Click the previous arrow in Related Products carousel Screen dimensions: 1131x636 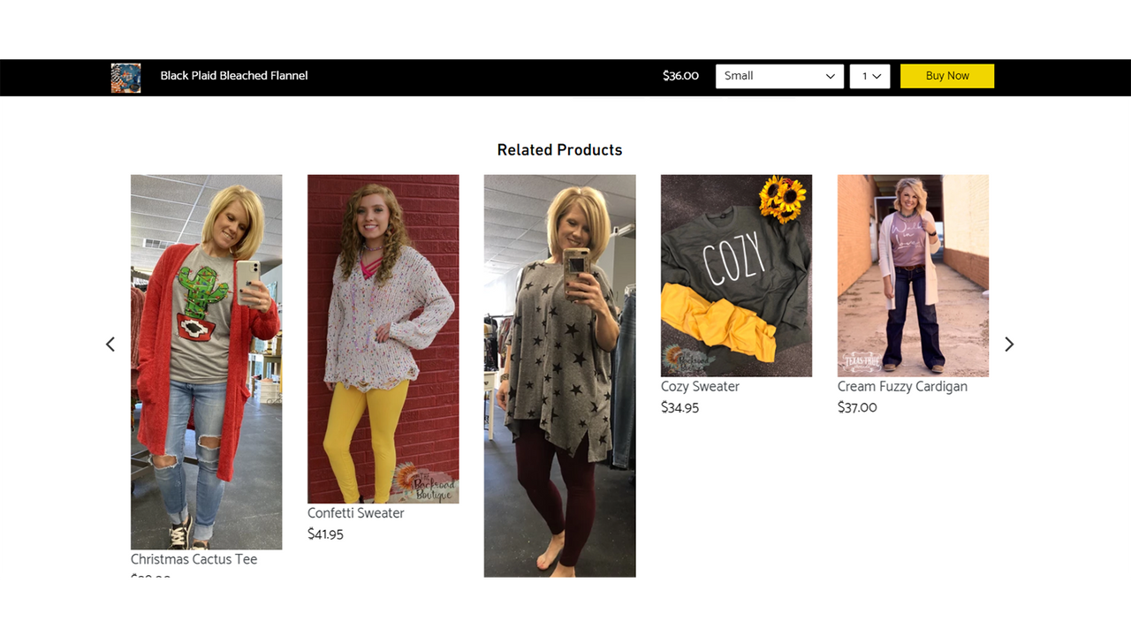pyautogui.click(x=110, y=344)
